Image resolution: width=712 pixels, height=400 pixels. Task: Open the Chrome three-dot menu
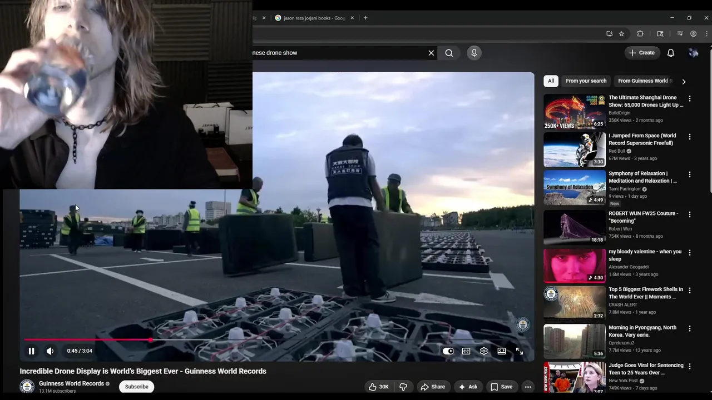click(x=706, y=34)
